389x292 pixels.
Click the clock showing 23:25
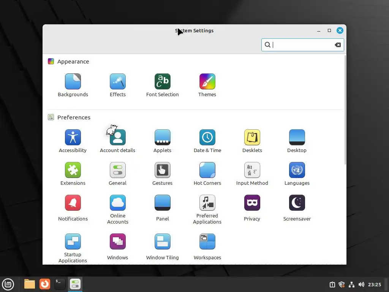tap(374, 284)
